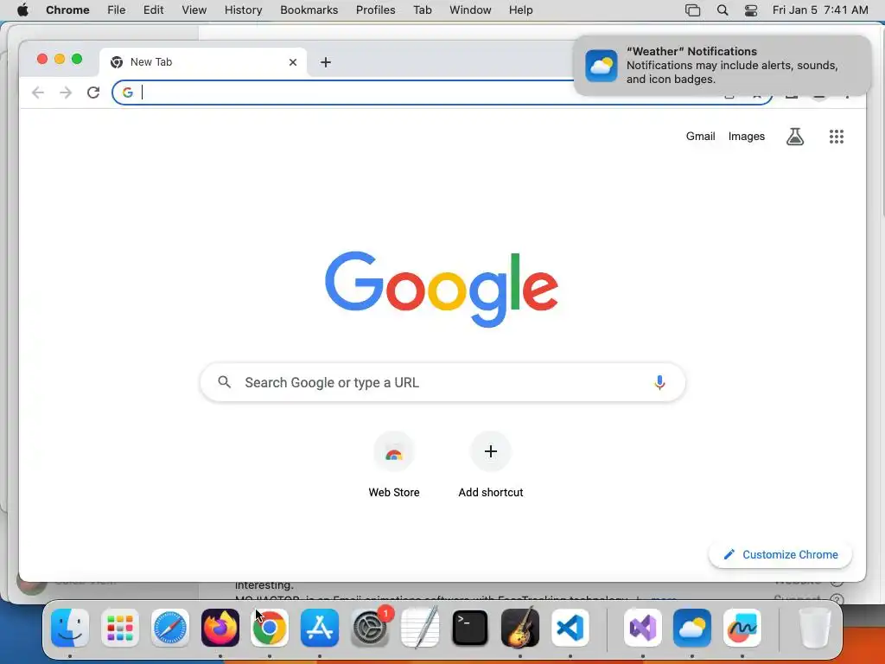This screenshot has width=885, height=664.
Task: Open Spotlight search in menu bar
Action: click(723, 10)
